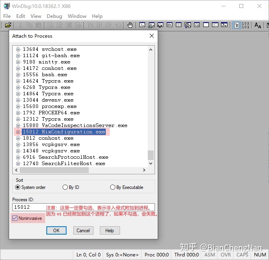Screen dimensions: 269x260
Task: Close the Attach to Process dialog
Action: coord(152,36)
